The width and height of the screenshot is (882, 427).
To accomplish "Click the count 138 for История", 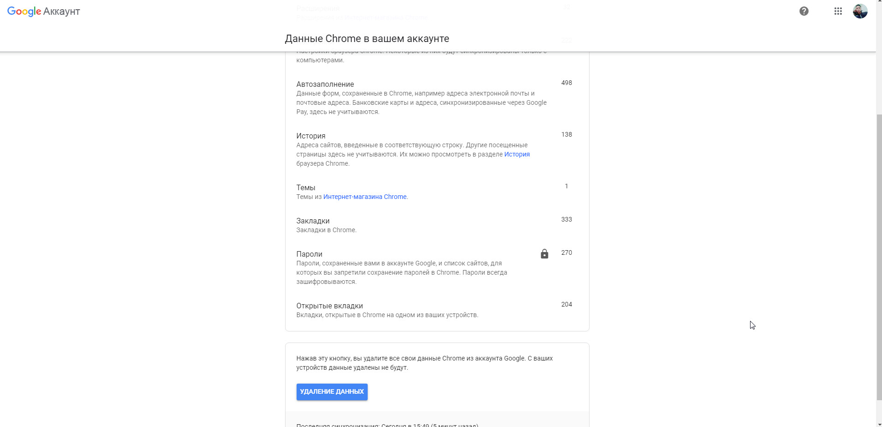I will tap(566, 134).
